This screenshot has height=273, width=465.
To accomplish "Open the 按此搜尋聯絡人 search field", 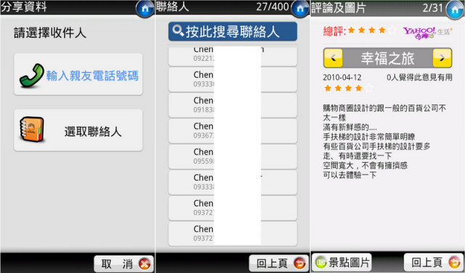I will click(x=232, y=31).
